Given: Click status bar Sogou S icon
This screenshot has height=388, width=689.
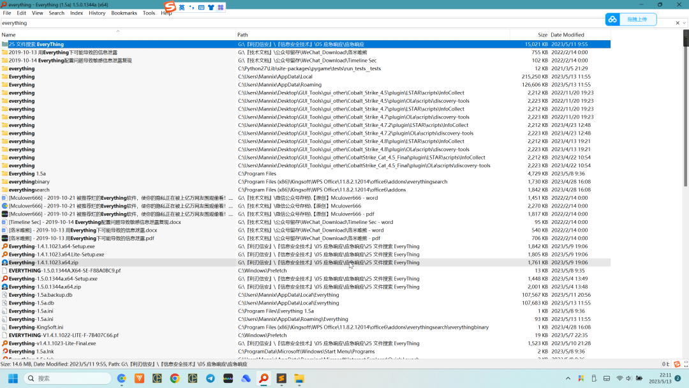Looking at the screenshot, I should coord(677,364).
